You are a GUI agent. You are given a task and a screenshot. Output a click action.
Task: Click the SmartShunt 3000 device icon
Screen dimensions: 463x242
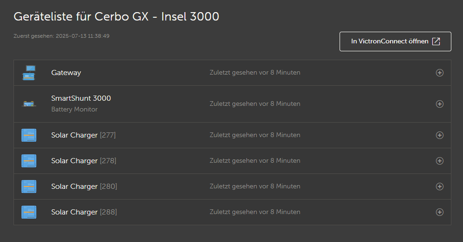[29, 104]
